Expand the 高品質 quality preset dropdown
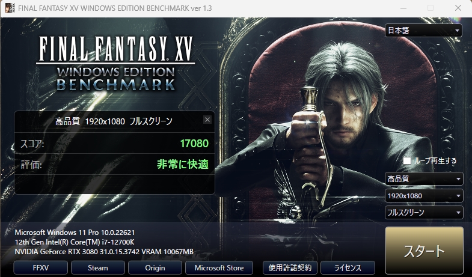 coord(424,179)
